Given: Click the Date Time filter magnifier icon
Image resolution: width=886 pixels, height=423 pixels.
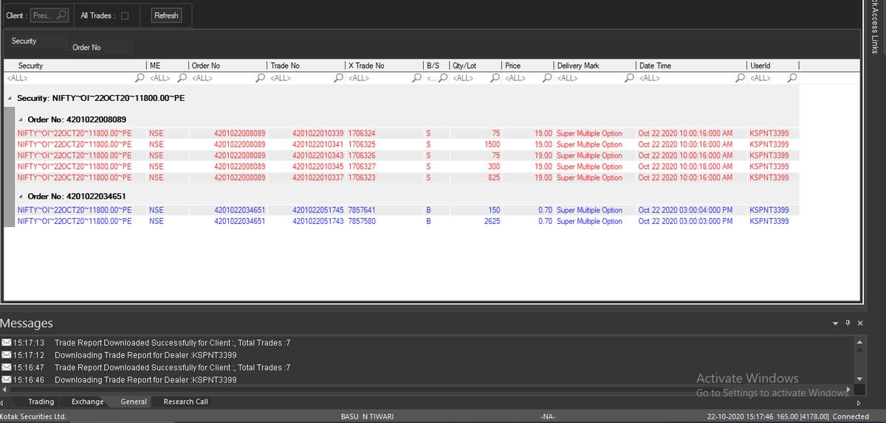Looking at the screenshot, I should click(x=741, y=78).
